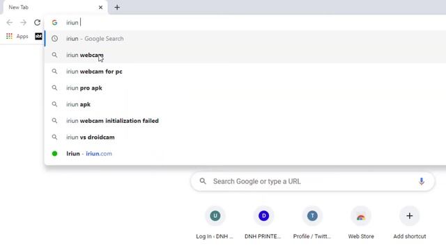The image size is (446, 250).
Task: Close the New Tab tab
Action: (100, 8)
